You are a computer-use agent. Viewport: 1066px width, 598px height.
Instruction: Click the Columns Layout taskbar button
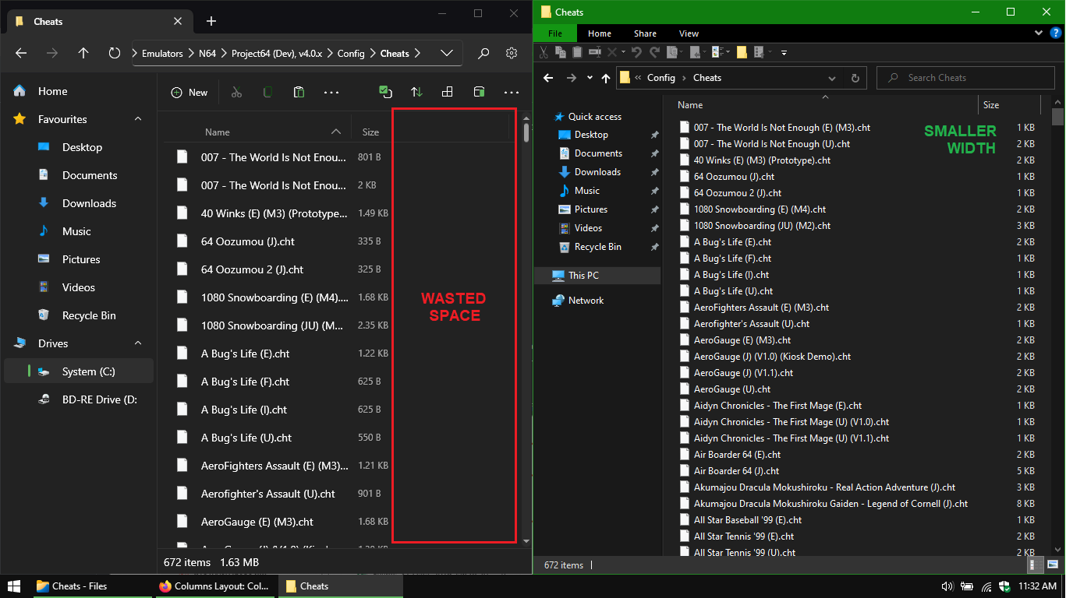click(215, 586)
